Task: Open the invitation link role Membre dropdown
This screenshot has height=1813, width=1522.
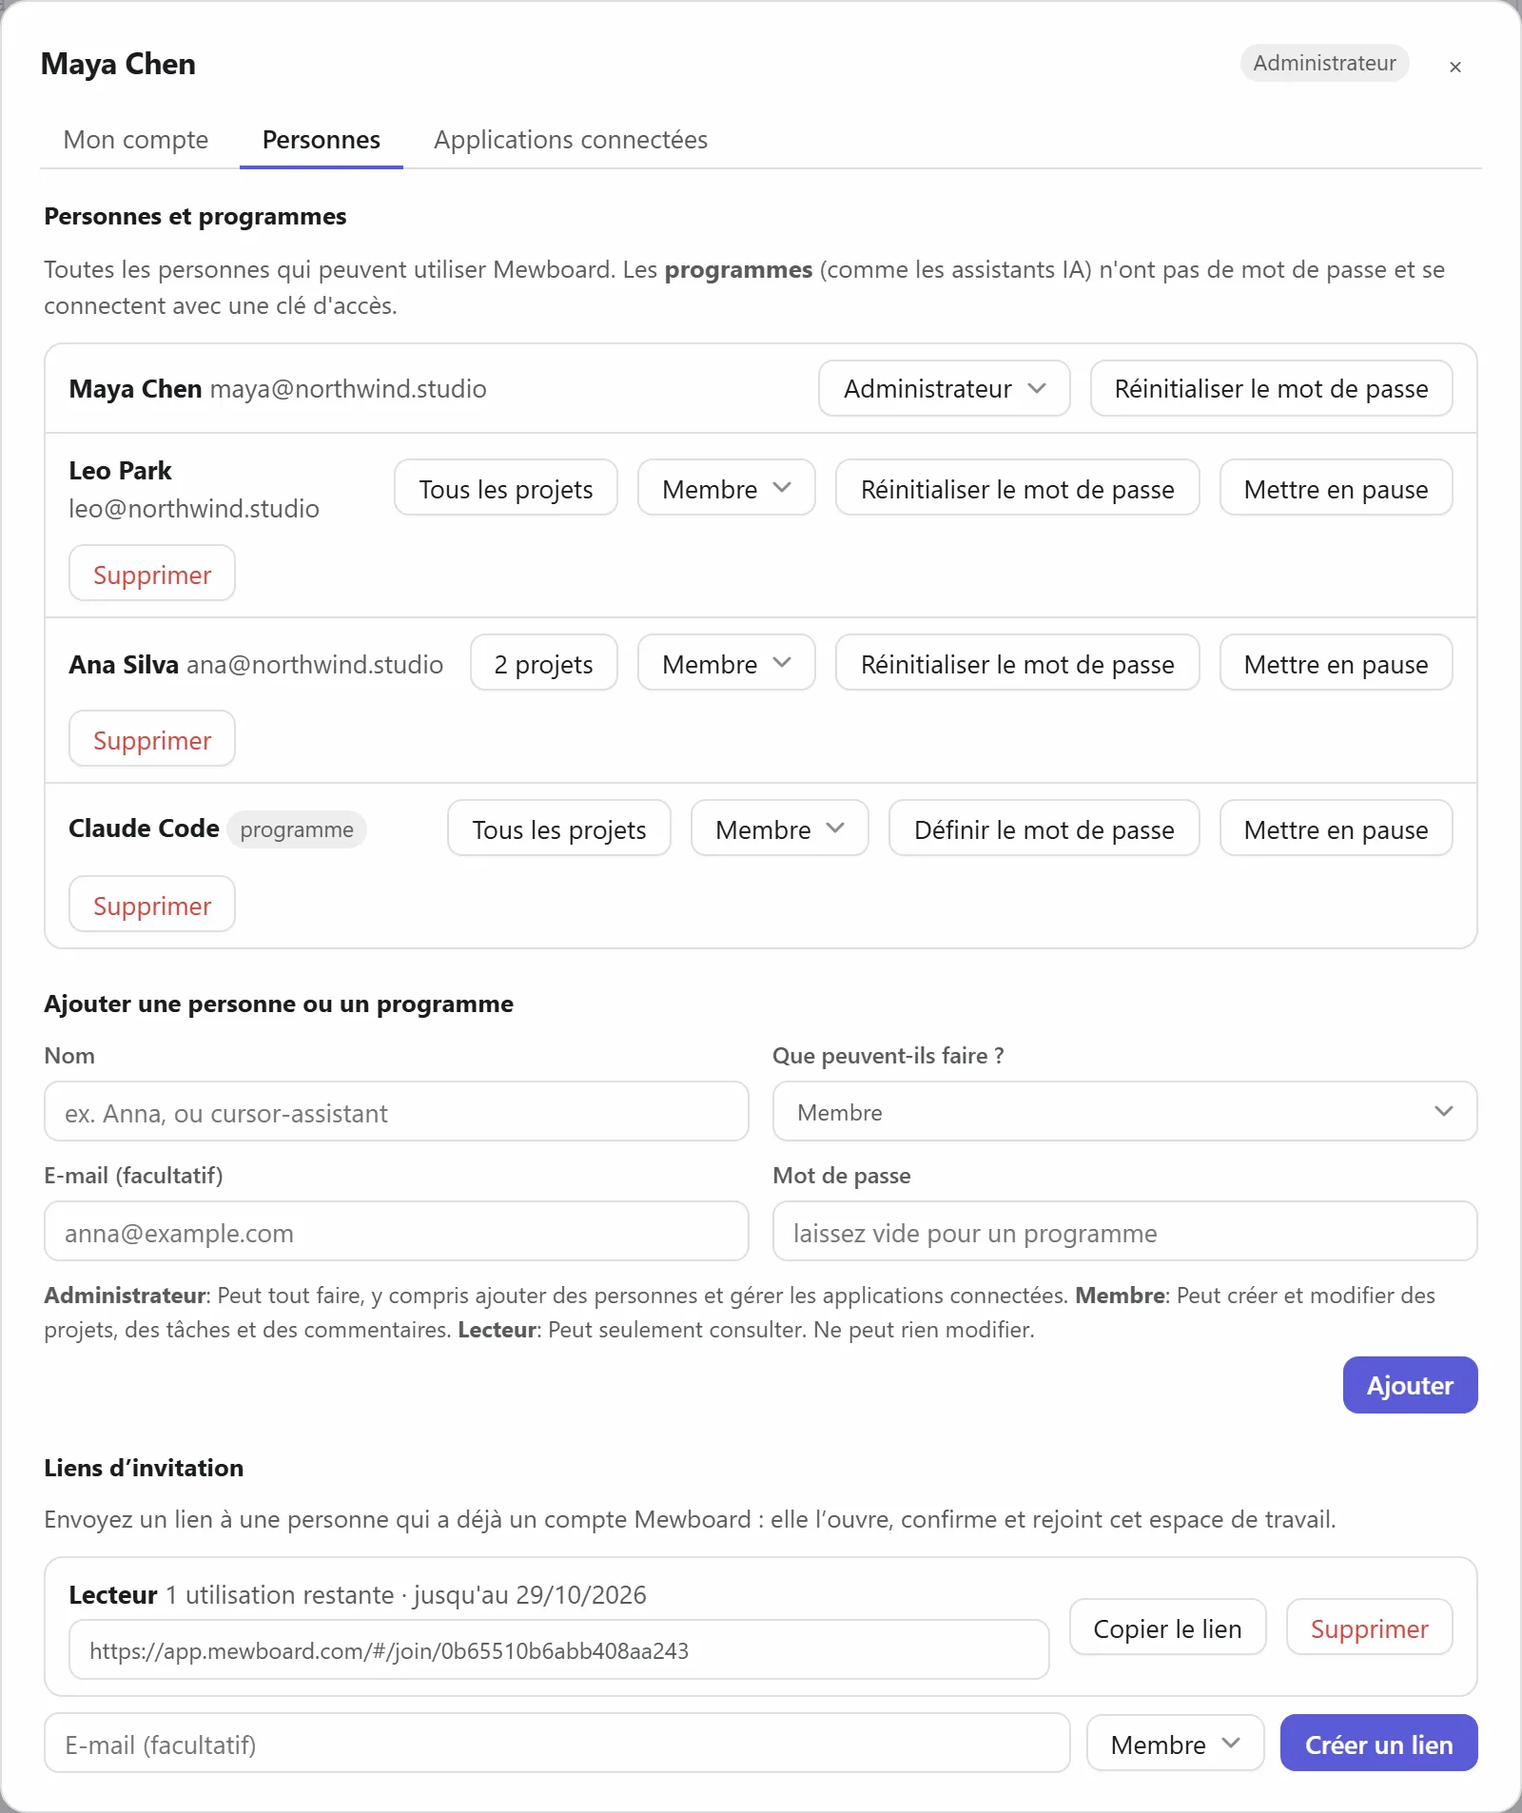Action: (1175, 1745)
